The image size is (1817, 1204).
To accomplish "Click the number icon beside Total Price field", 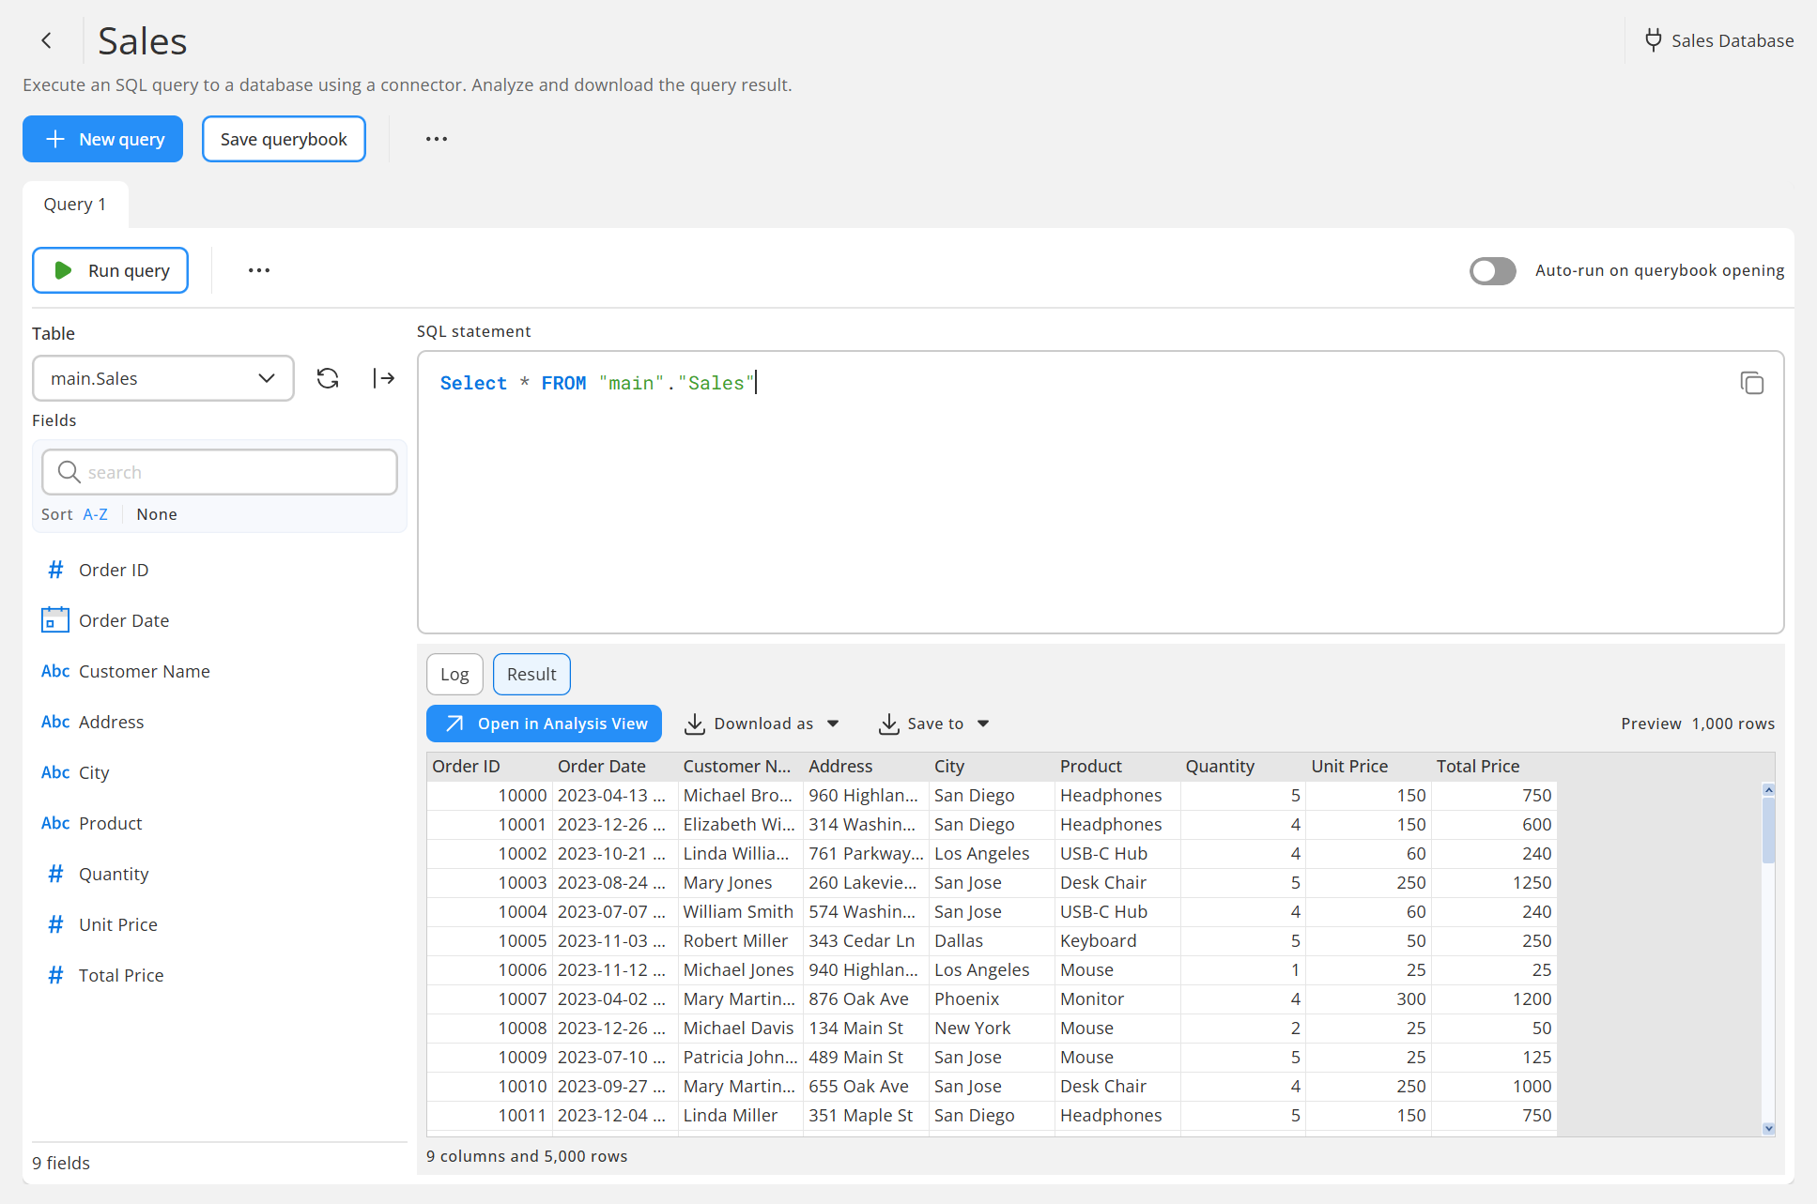I will pyautogui.click(x=55, y=975).
